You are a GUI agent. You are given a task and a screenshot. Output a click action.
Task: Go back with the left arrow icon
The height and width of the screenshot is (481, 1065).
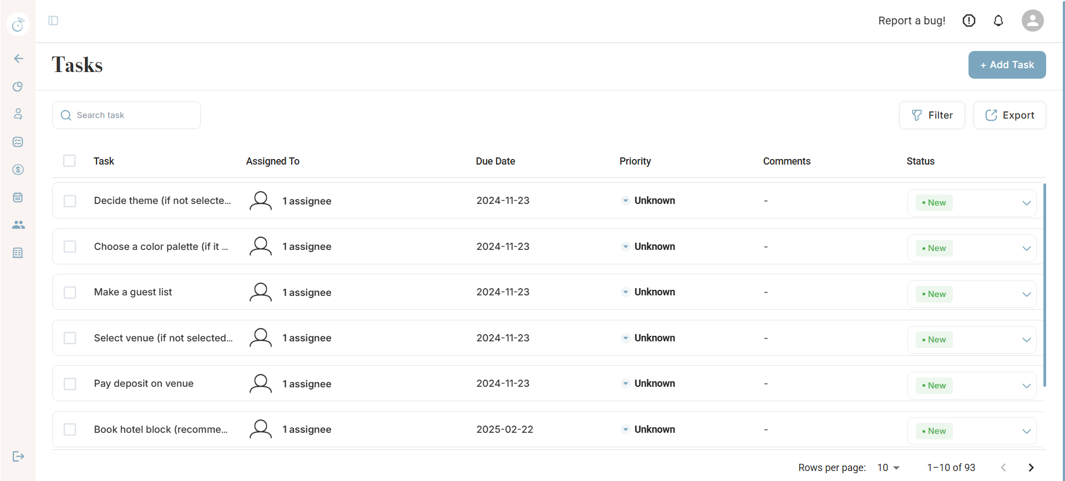18,59
